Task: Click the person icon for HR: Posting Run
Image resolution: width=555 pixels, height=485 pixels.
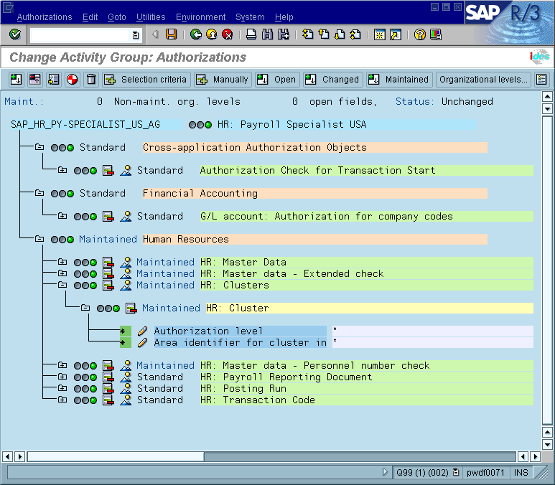Action: [126, 389]
